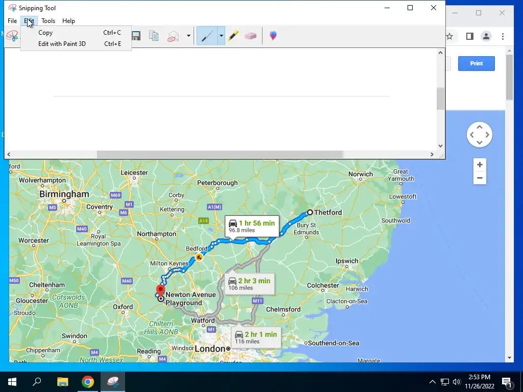Click the Newton Avenue Playground label

tap(191, 299)
